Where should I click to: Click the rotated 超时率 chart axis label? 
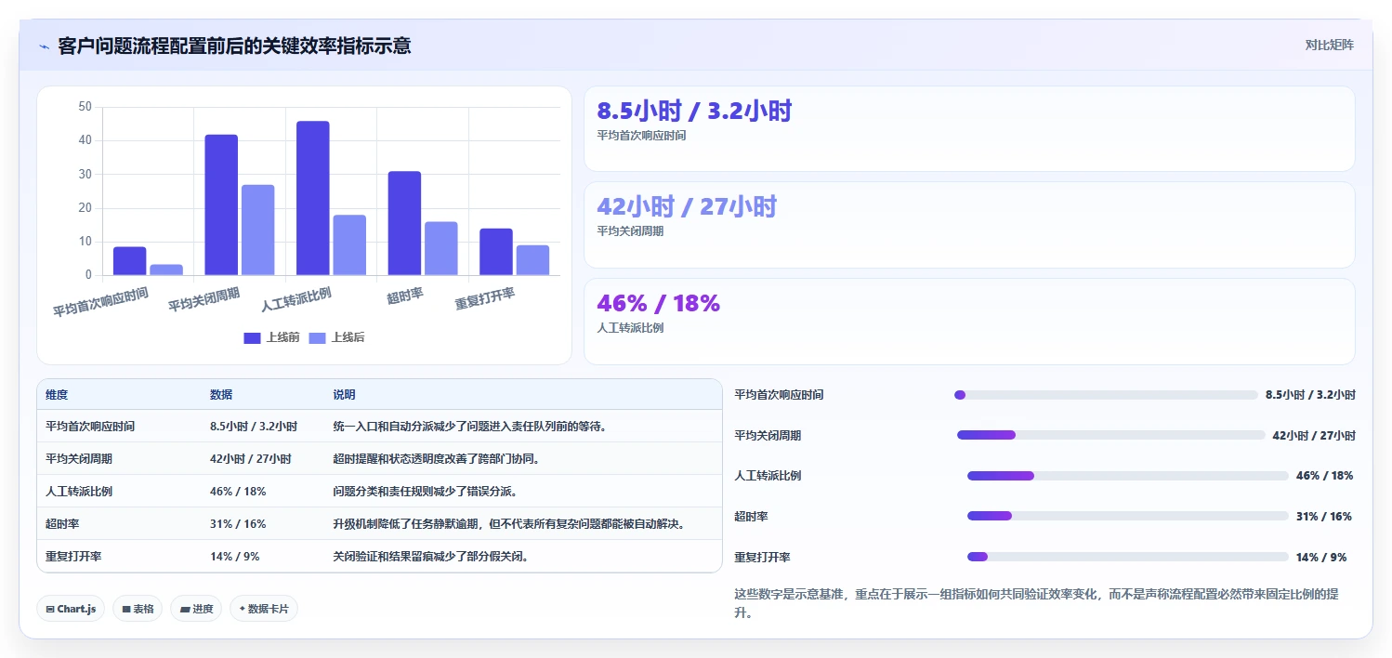point(405,296)
